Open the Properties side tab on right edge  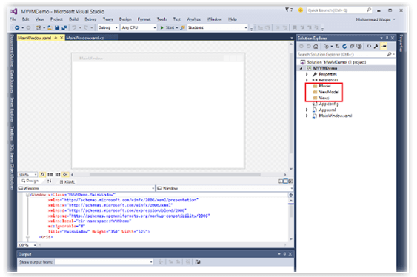401,43
